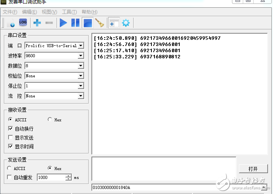Viewport: 273px width, 194px height.
Task: Decrease the resend interval with down arrow
Action: pyautogui.click(x=69, y=179)
